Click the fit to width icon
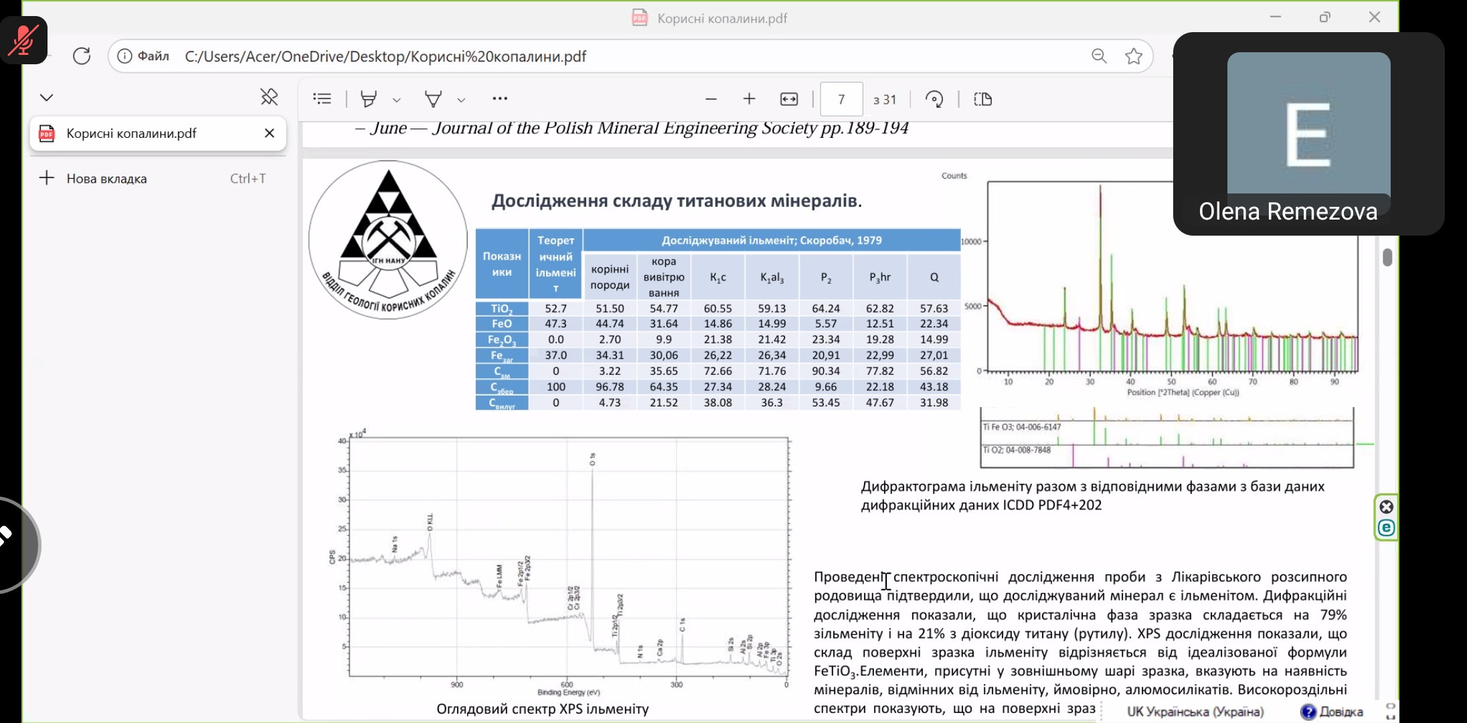 tap(789, 99)
